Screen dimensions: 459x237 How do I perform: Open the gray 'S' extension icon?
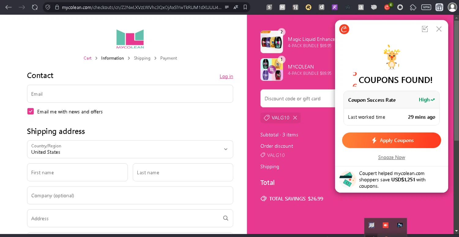click(x=269, y=7)
